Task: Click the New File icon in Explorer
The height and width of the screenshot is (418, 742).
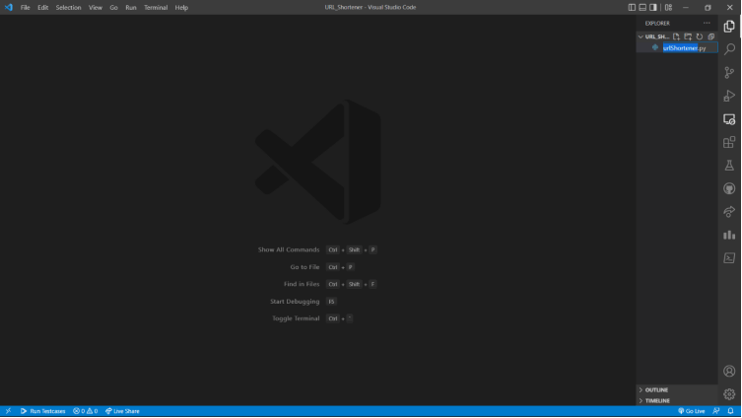Action: point(676,36)
